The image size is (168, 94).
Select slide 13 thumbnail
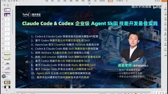[7, 63]
